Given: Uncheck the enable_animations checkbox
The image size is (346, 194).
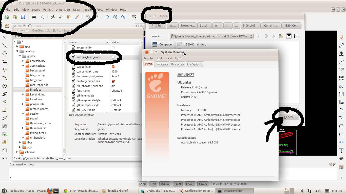Looking at the screenshot, I should (x=113, y=81).
